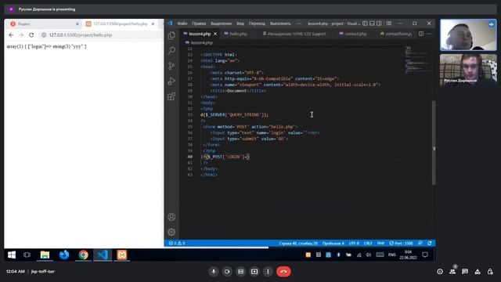Open Source Control view in activity bar
The height and width of the screenshot is (282, 501).
[x=171, y=66]
